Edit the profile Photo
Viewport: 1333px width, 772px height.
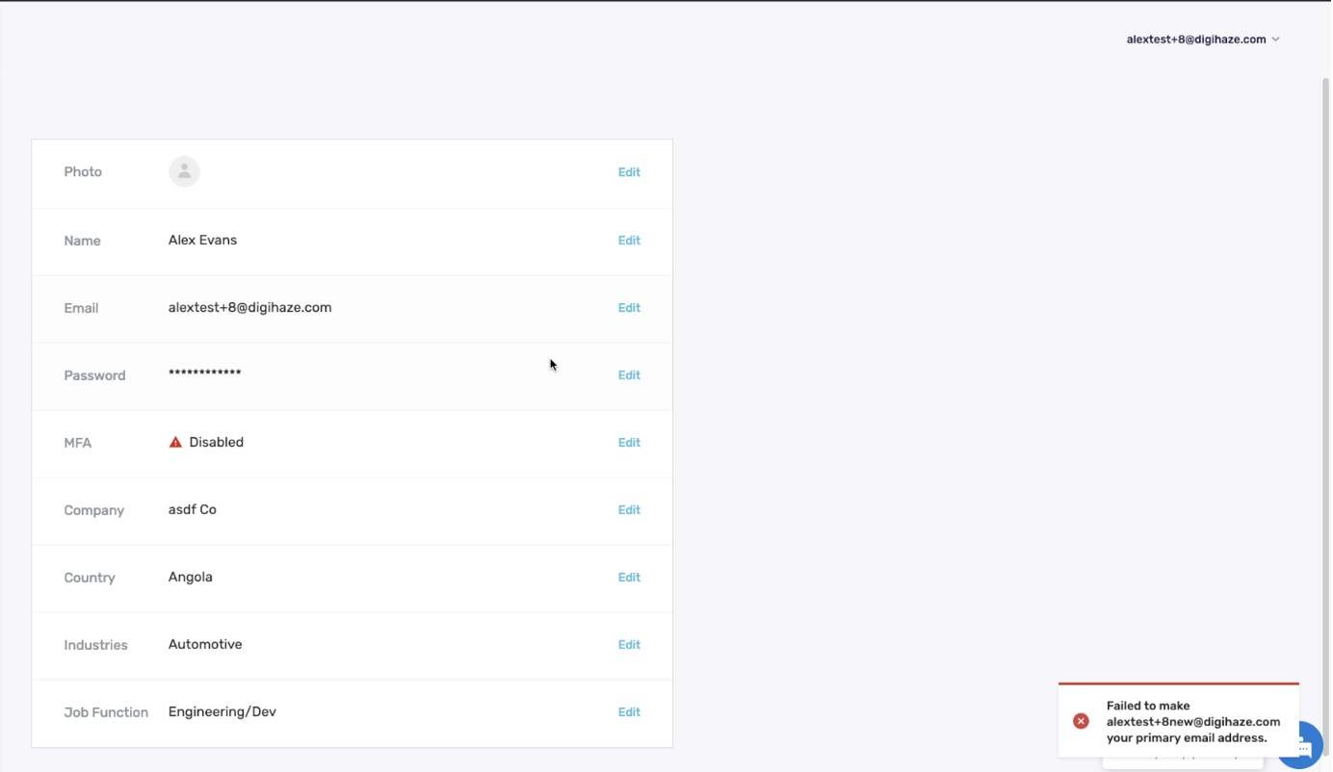click(629, 172)
